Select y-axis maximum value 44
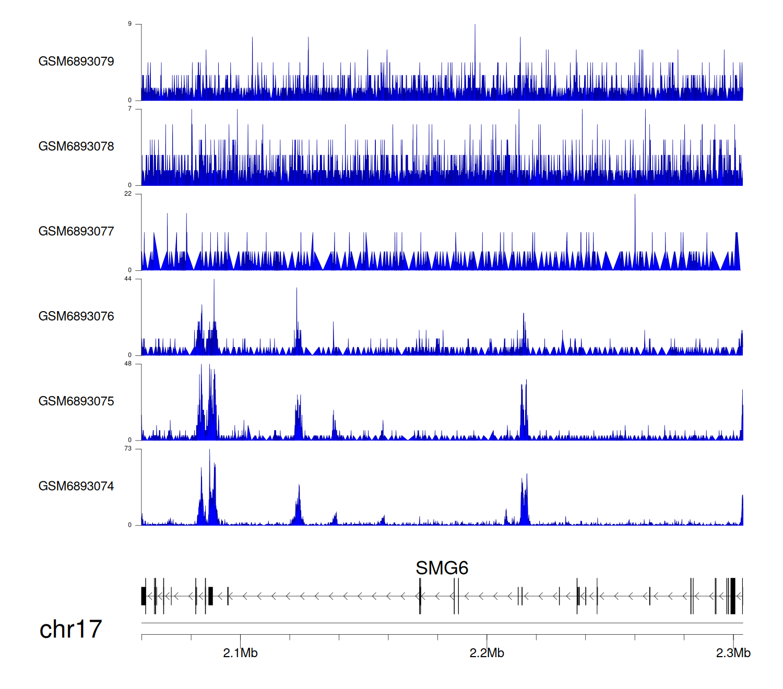The width and height of the screenshot is (783, 689). point(128,279)
